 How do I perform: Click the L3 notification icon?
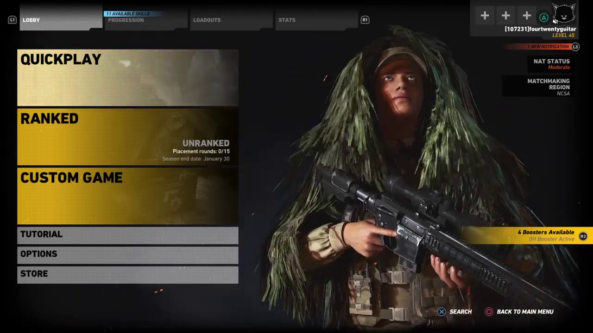tap(575, 47)
